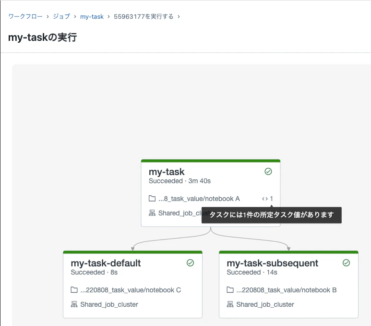The height and width of the screenshot is (326, 371).
Task: Click the '...220808_task_value/notebook C' path
Action: coord(131,290)
